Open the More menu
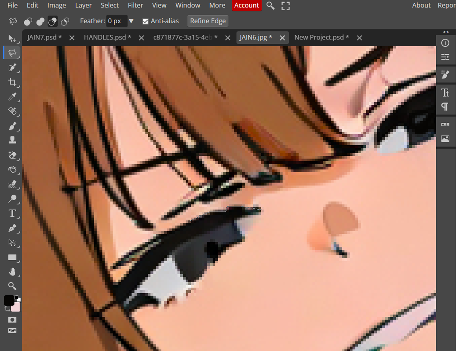The image size is (456, 351). pos(217,6)
